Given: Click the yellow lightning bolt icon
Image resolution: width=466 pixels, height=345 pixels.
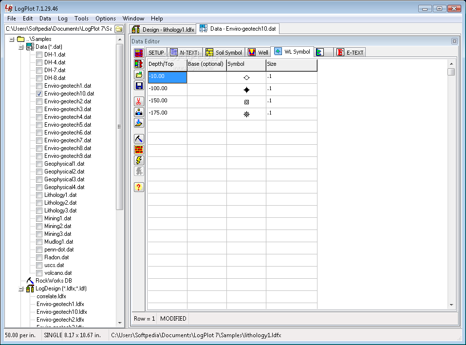Looking at the screenshot, I should 139,160.
